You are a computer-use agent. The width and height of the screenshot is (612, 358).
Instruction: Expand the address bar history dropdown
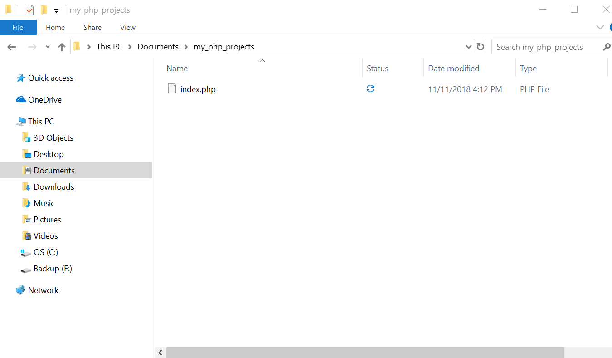pos(468,47)
